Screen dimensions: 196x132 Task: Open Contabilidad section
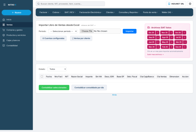(x=16, y=45)
